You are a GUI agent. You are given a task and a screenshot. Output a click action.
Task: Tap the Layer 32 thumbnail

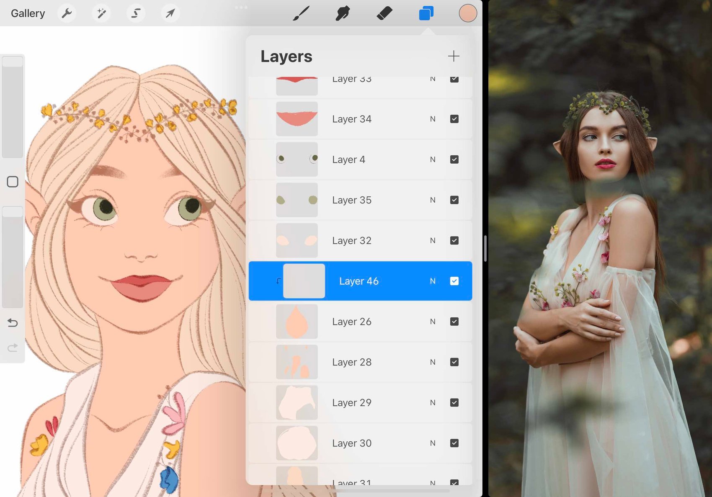pos(297,240)
